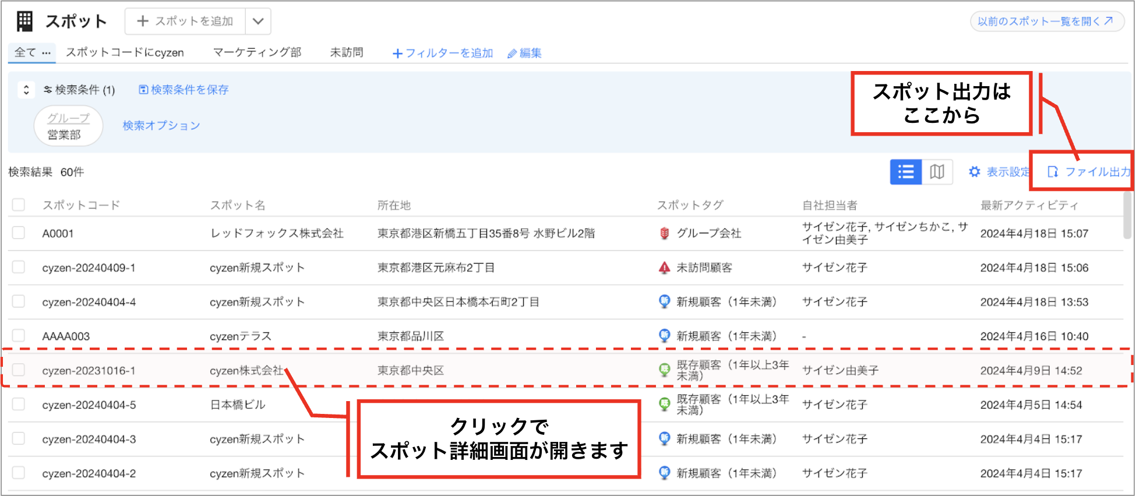
Task: Select the スポットコードにcyzen filter tab
Action: pos(125,52)
